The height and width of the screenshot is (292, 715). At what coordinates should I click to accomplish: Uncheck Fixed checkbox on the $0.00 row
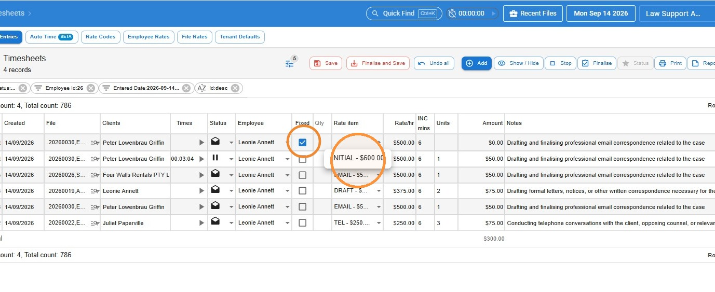point(302,142)
